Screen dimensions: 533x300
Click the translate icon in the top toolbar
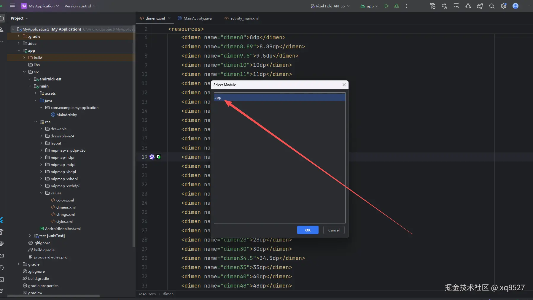(444, 6)
